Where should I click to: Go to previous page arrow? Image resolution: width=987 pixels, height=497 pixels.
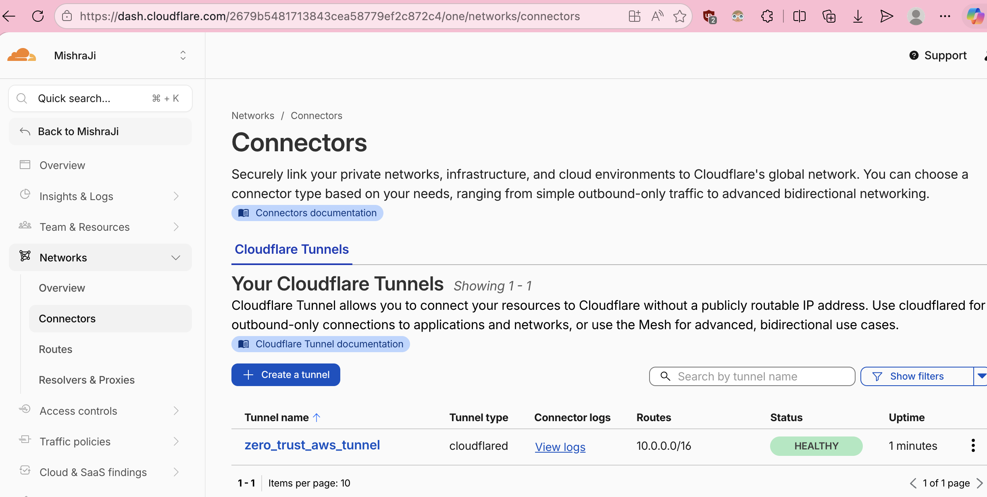(x=913, y=483)
